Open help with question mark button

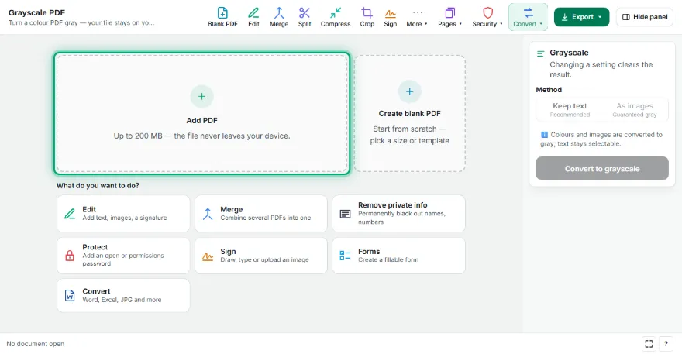(666, 344)
